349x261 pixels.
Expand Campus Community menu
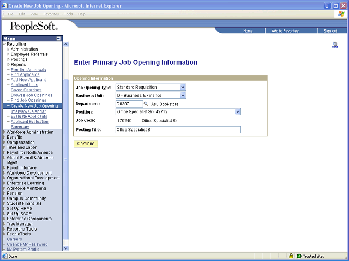pyautogui.click(x=4, y=198)
